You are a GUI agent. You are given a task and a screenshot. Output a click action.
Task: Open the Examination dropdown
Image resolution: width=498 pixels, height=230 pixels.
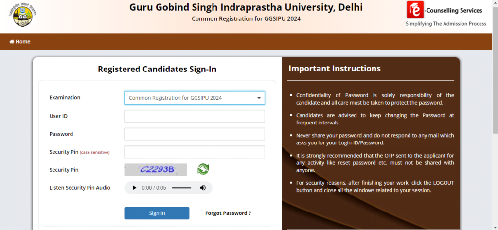pos(195,98)
